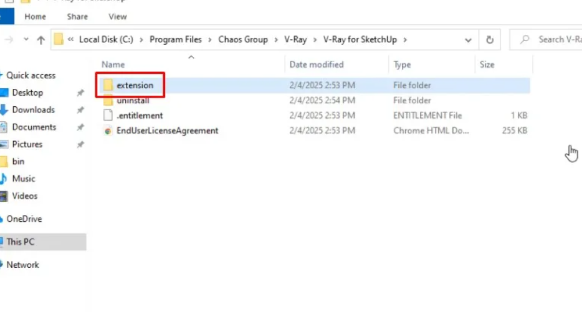Unpin Desktop using its pin icon

click(x=80, y=93)
